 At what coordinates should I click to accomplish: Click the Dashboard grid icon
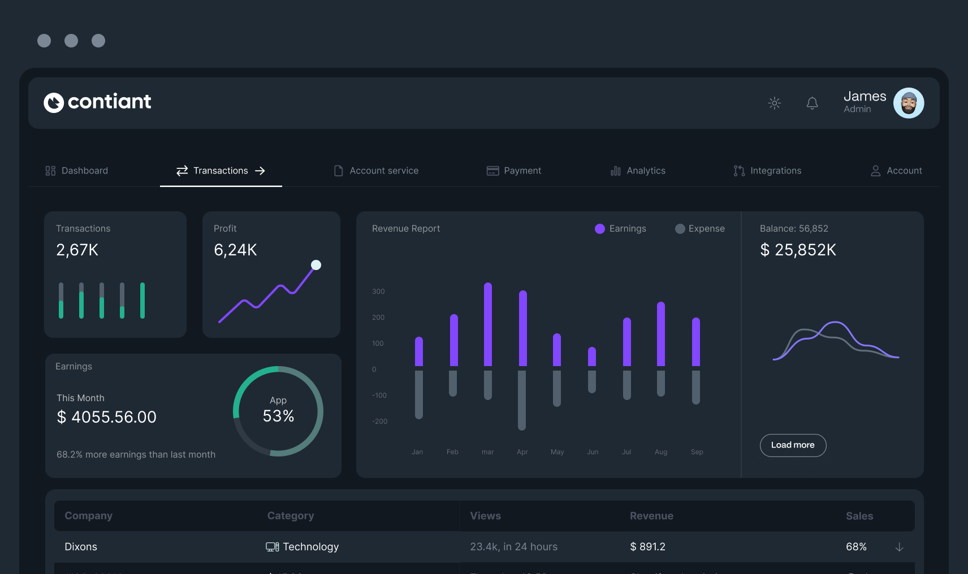coord(50,170)
